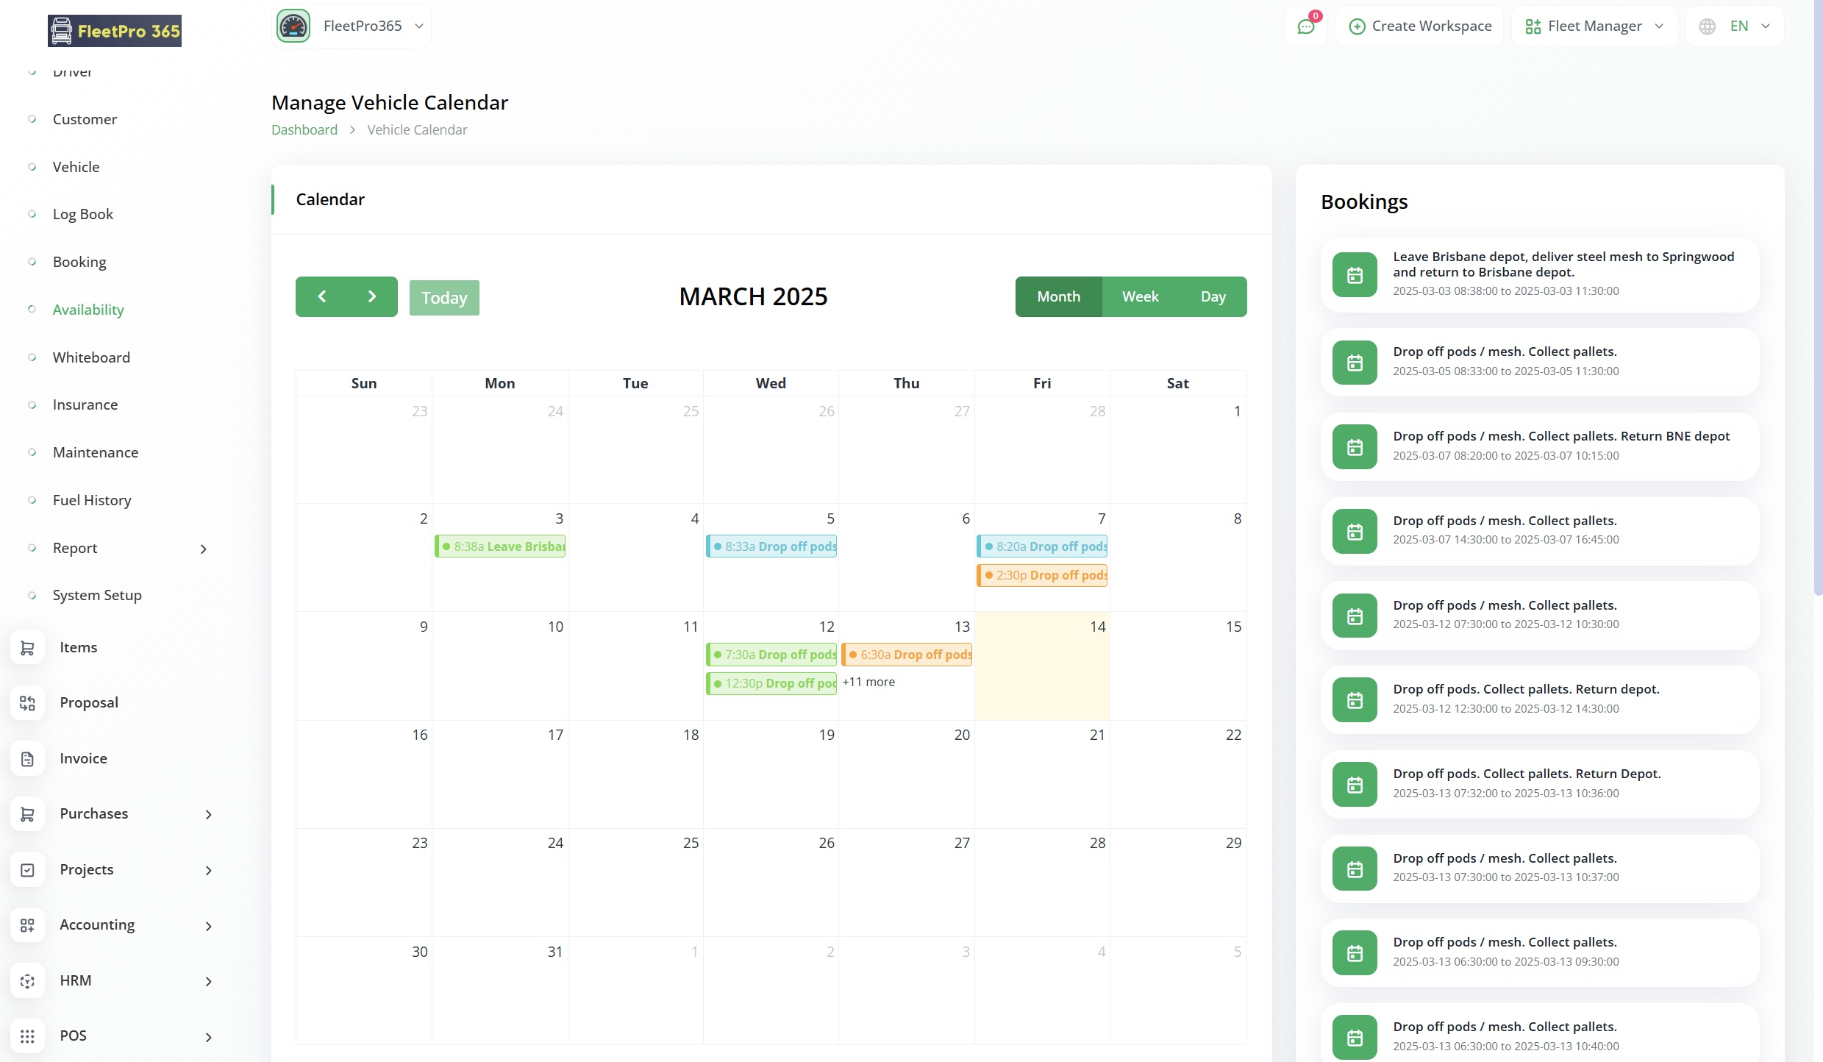Image resolution: width=1823 pixels, height=1062 pixels.
Task: Click calendar icon of 2025-03-12 12:30 booking
Action: 1355,700
